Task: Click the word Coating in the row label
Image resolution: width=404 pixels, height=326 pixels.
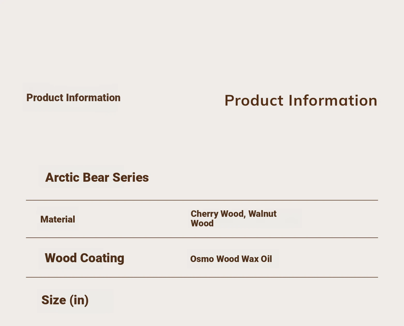Action: click(102, 258)
